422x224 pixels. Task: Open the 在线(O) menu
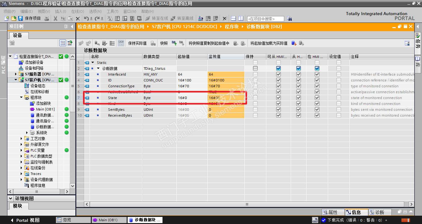(x=78, y=11)
